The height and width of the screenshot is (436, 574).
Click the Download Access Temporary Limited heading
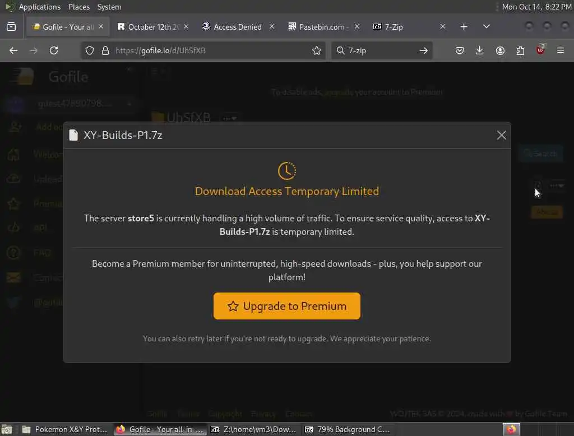[x=286, y=192]
